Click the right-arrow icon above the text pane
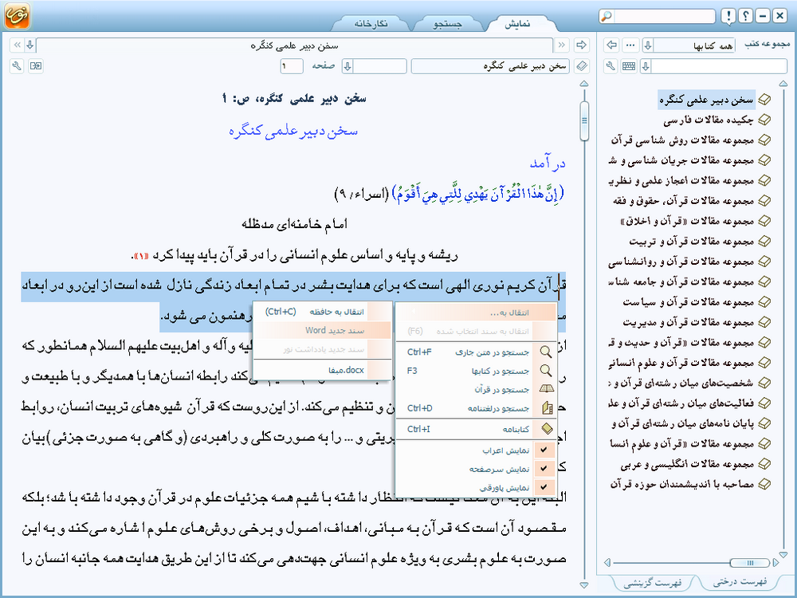Screen dimensions: 797x598 (582, 45)
